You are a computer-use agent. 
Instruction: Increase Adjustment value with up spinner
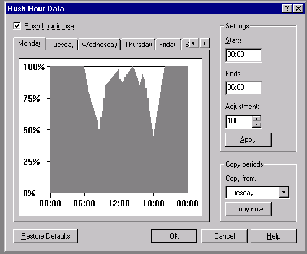click(256, 119)
